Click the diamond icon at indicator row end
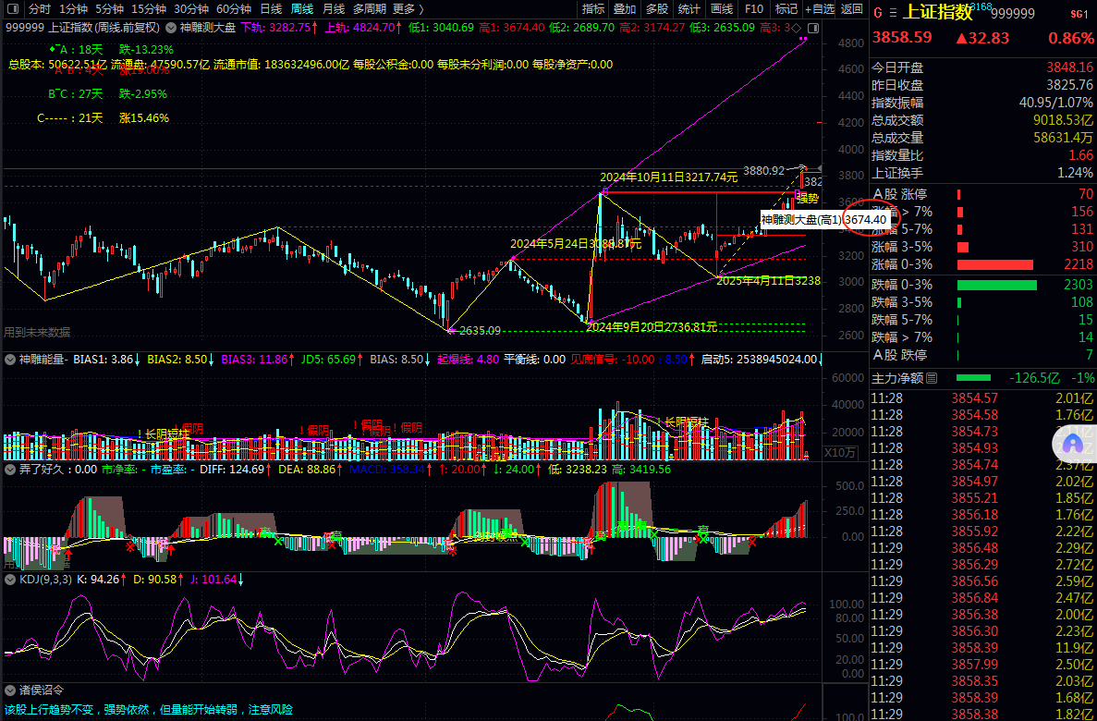 point(797,28)
